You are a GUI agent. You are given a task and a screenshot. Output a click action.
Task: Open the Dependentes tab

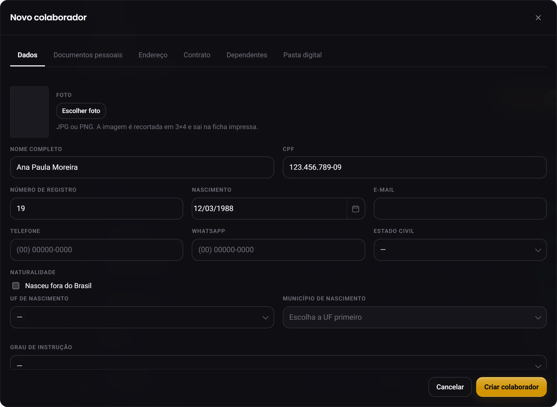click(247, 55)
